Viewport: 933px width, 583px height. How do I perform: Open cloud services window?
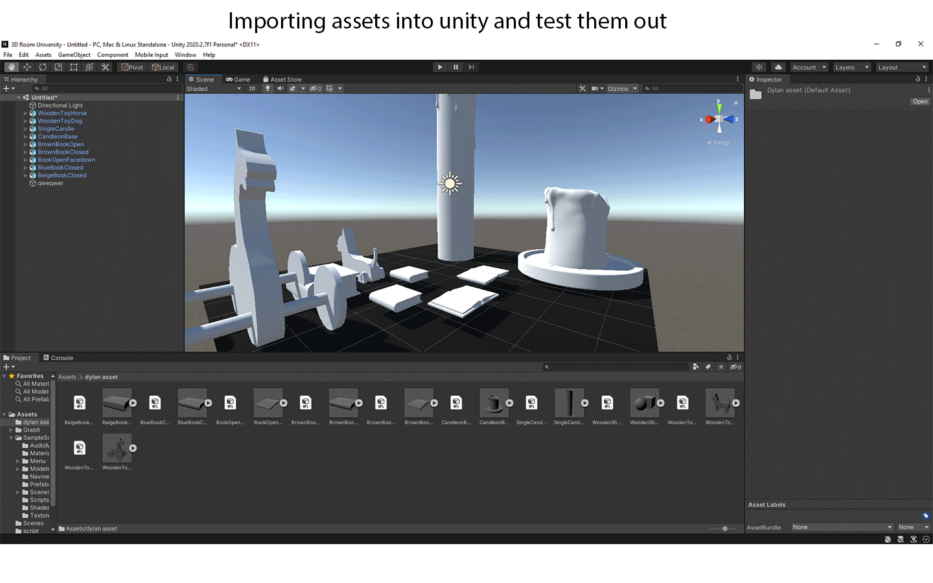(778, 67)
